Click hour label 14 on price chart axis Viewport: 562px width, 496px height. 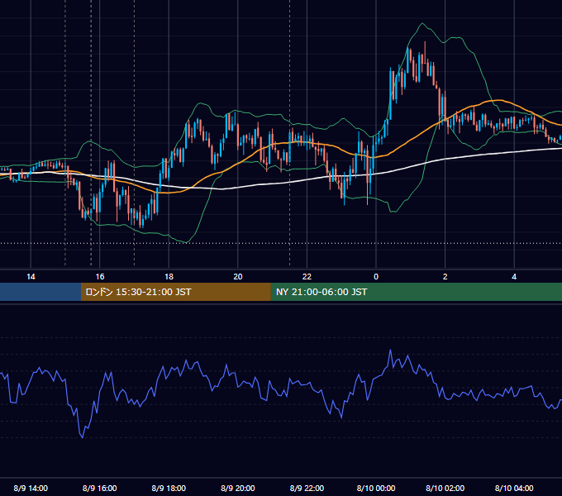click(x=31, y=276)
